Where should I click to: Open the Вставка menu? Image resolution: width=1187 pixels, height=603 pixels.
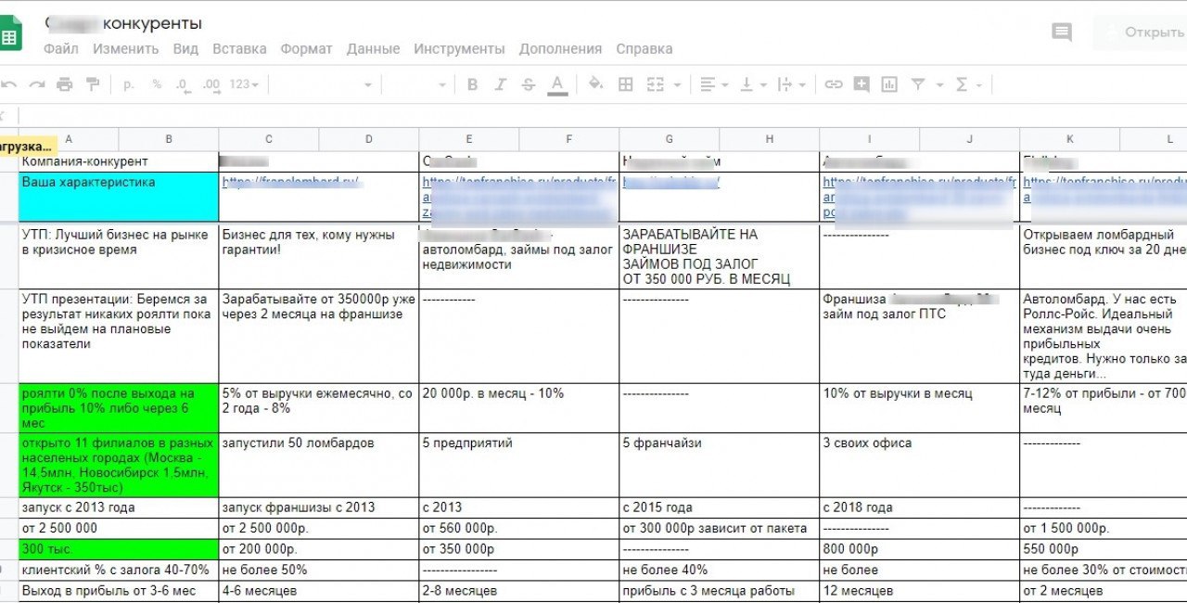coord(239,49)
